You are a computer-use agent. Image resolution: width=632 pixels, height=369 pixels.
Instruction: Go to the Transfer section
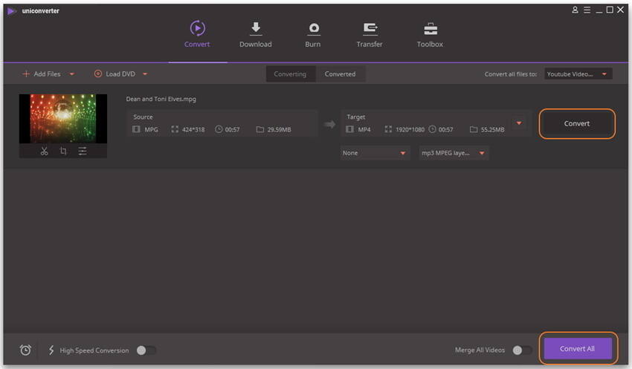pyautogui.click(x=370, y=35)
